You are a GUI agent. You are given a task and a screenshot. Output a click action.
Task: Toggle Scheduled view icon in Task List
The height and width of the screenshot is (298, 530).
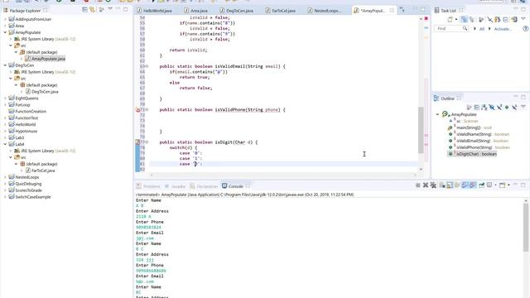click(x=472, y=20)
